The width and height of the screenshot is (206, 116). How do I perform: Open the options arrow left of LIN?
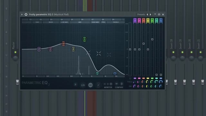75,84
